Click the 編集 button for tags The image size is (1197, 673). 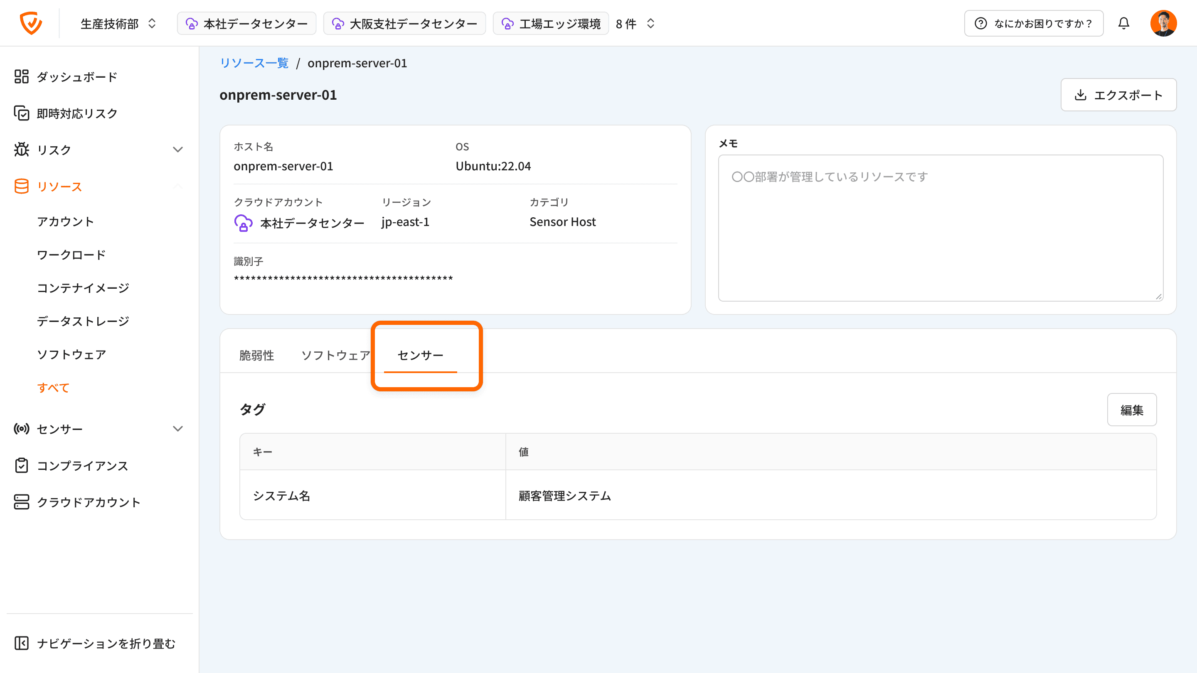click(1131, 410)
